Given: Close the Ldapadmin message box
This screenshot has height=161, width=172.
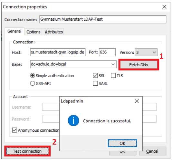Looking at the screenshot, I should 137,101.
